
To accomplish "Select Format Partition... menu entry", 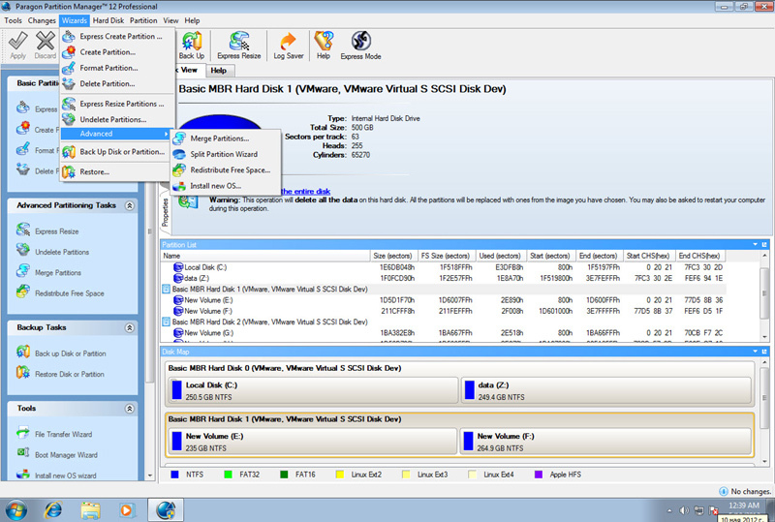I will [117, 68].
